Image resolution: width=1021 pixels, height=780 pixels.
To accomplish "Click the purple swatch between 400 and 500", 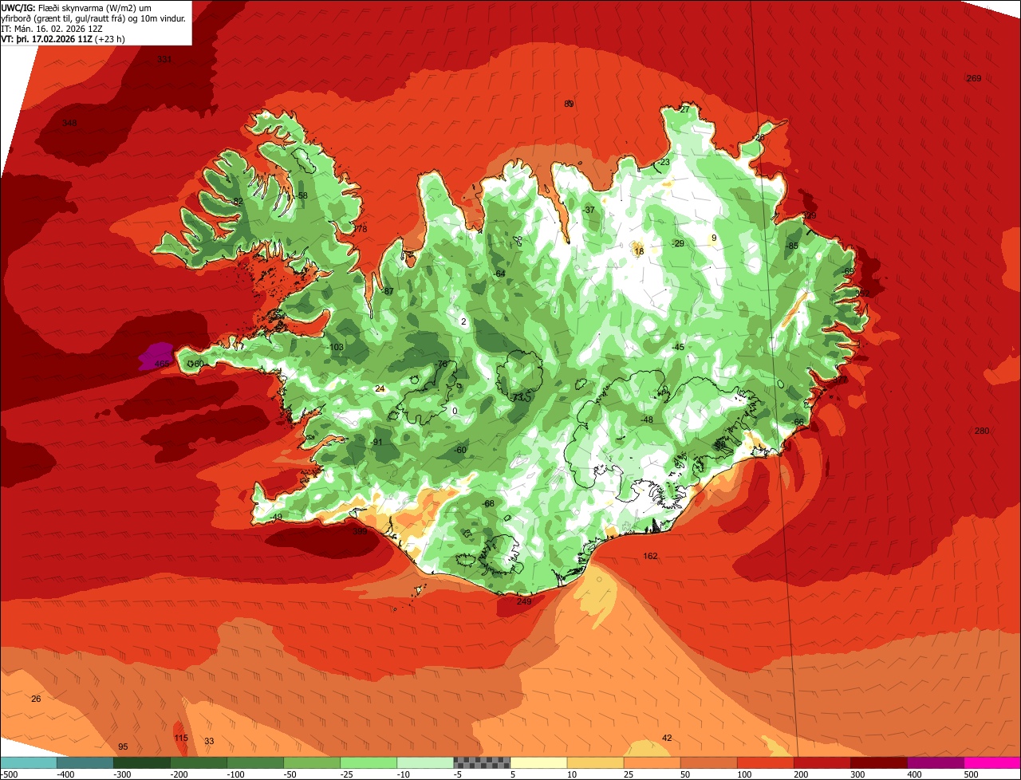I will pos(934,762).
